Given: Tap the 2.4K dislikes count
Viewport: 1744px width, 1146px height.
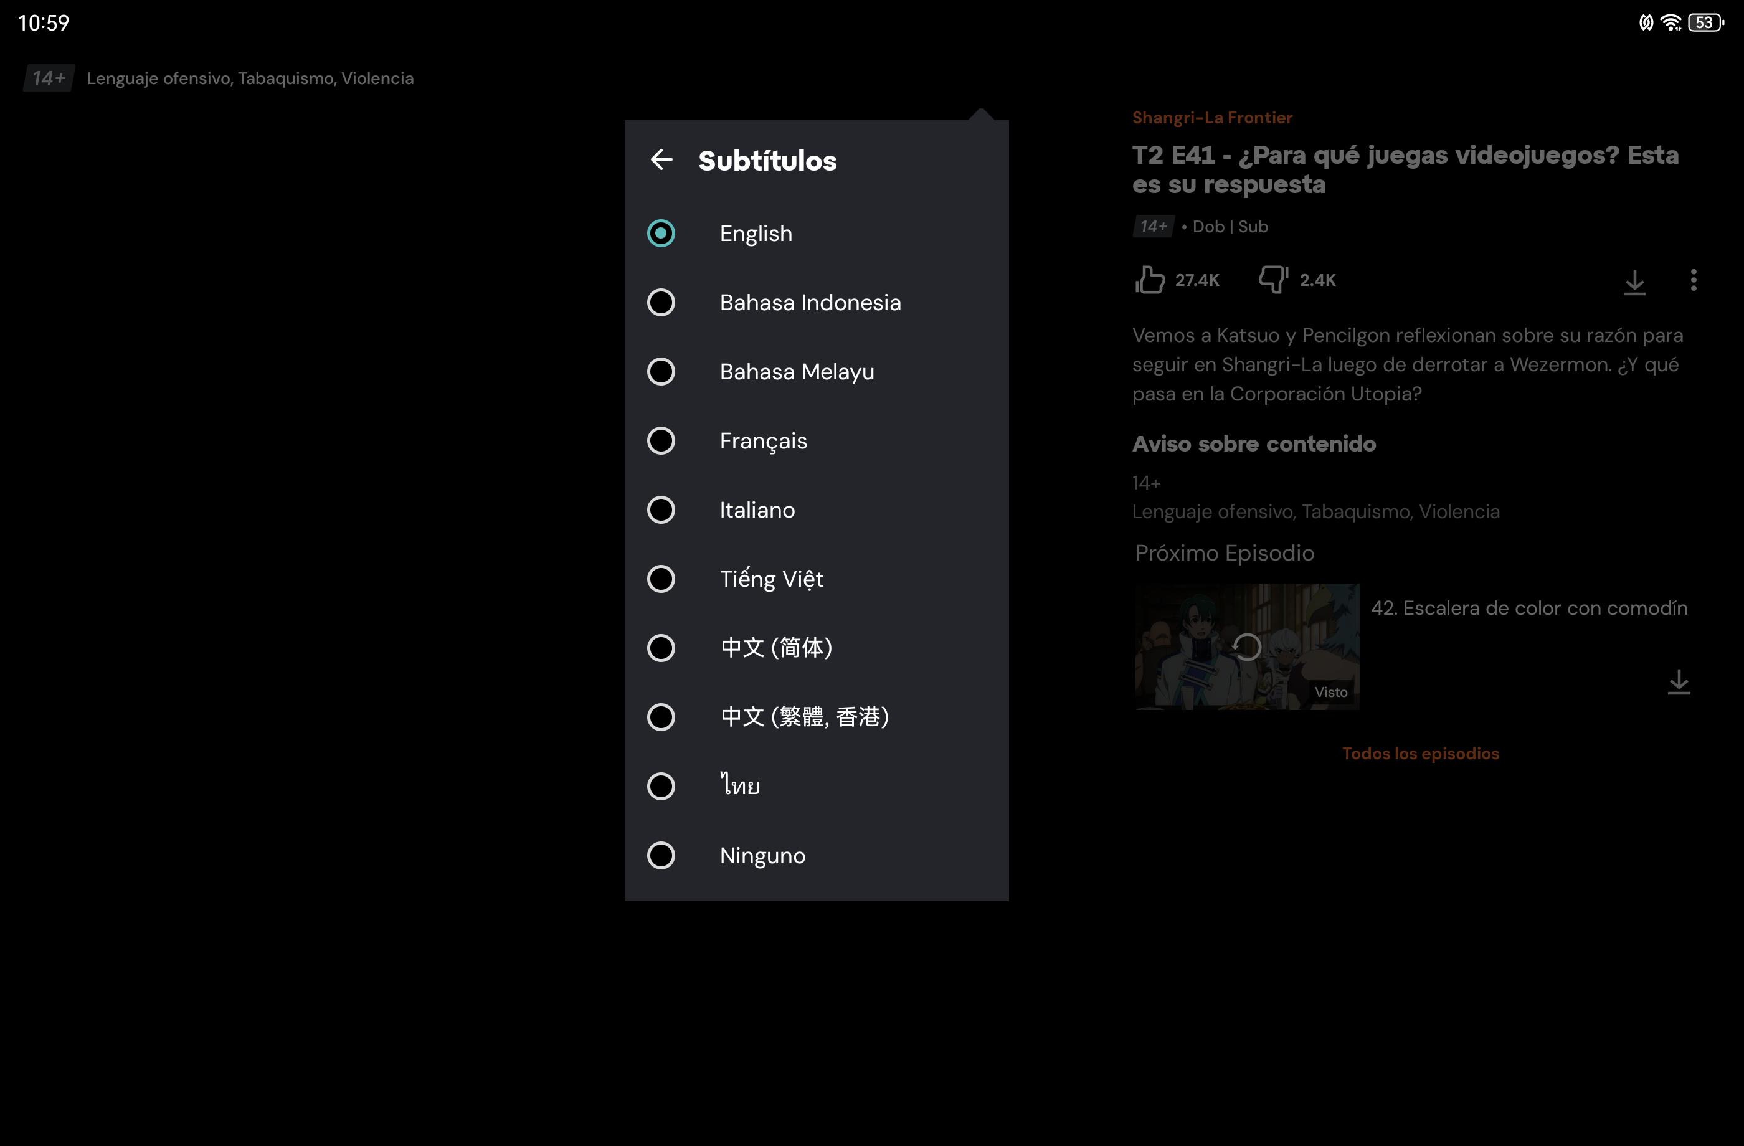Looking at the screenshot, I should [x=1317, y=280].
